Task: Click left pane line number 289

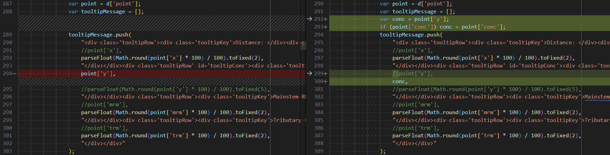Action: tap(7, 35)
